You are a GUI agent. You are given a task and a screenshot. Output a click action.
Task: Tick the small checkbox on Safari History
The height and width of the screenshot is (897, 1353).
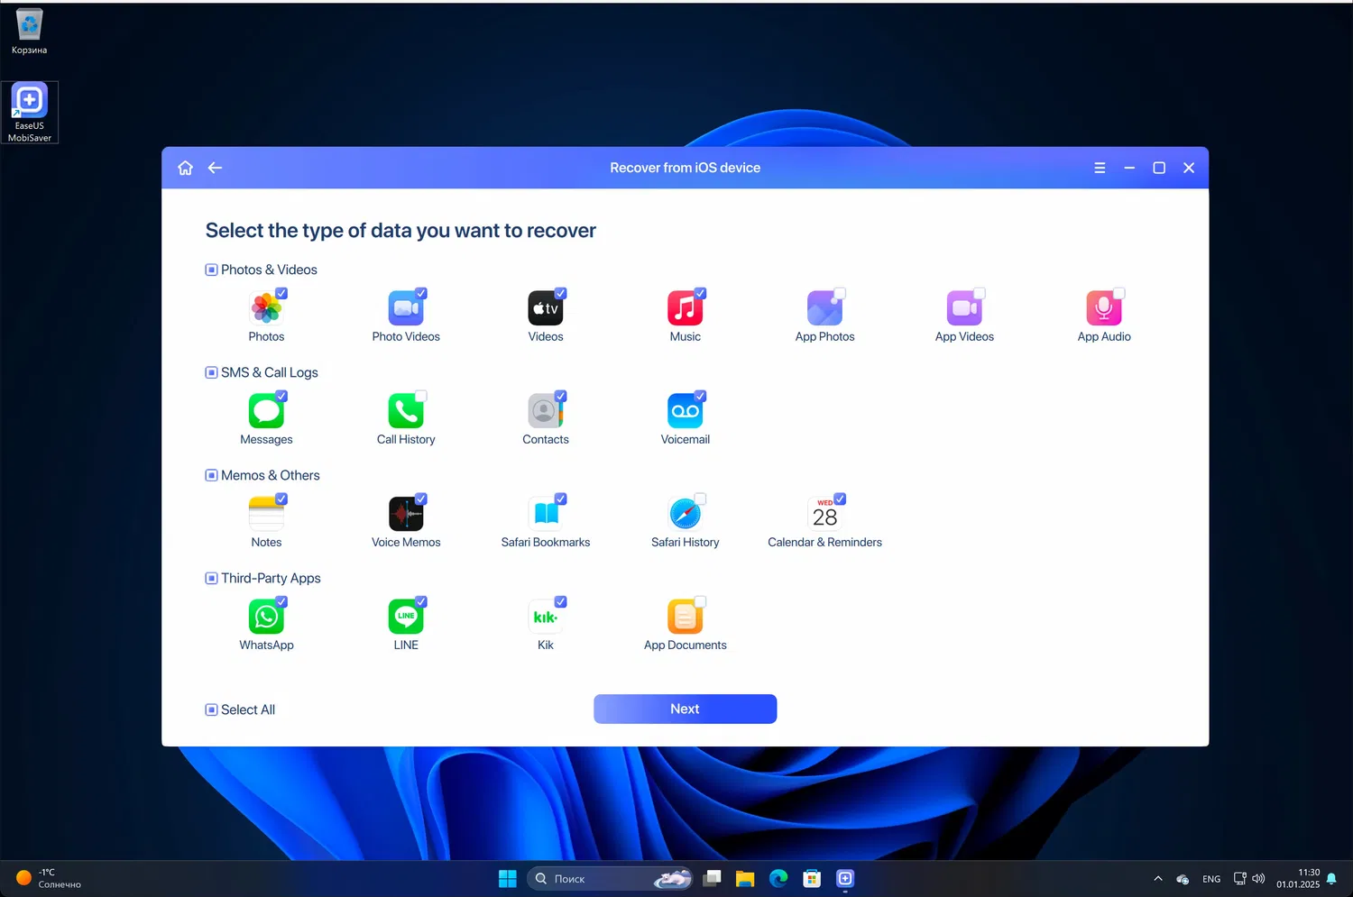click(x=701, y=499)
